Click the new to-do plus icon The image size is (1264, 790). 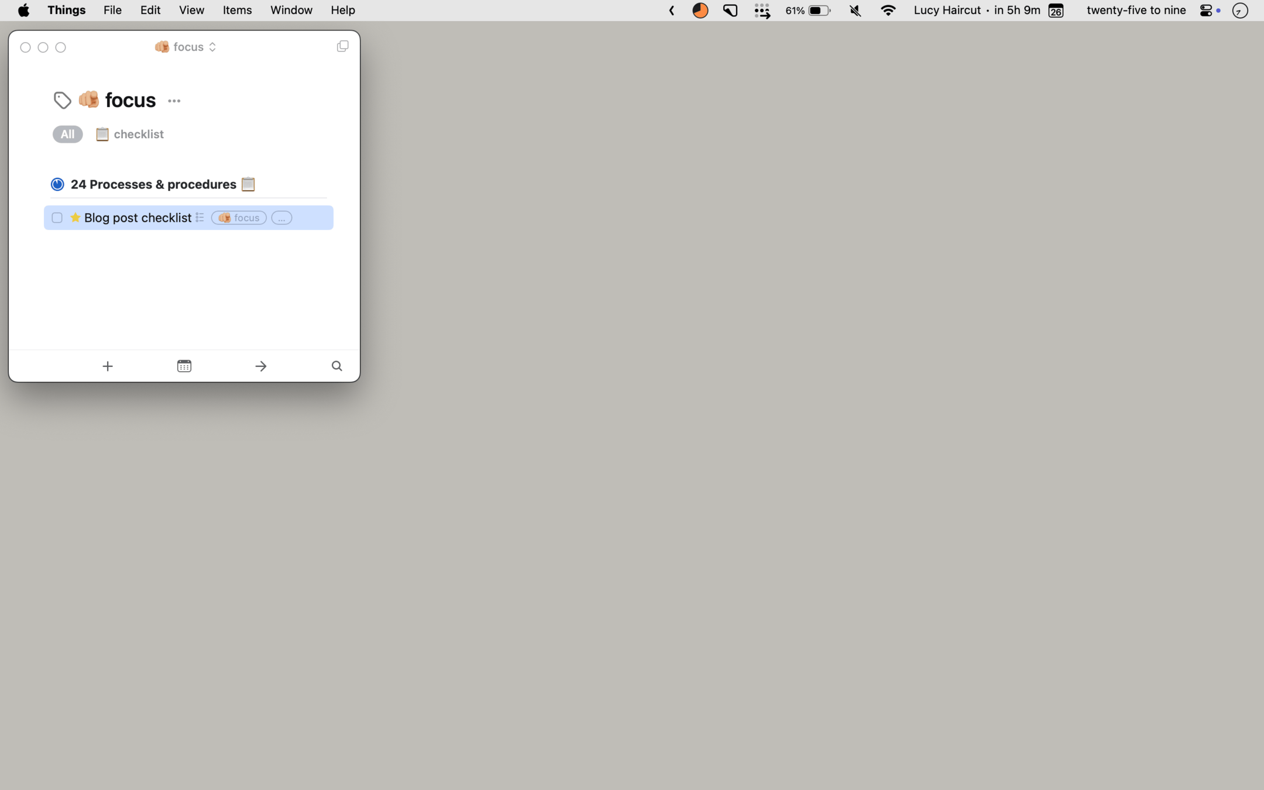(108, 366)
